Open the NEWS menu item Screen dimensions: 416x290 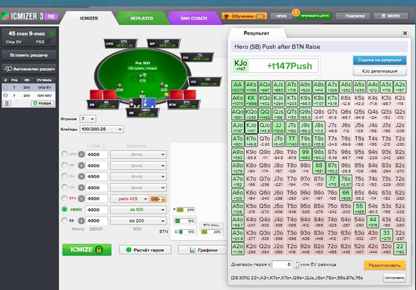(x=281, y=16)
